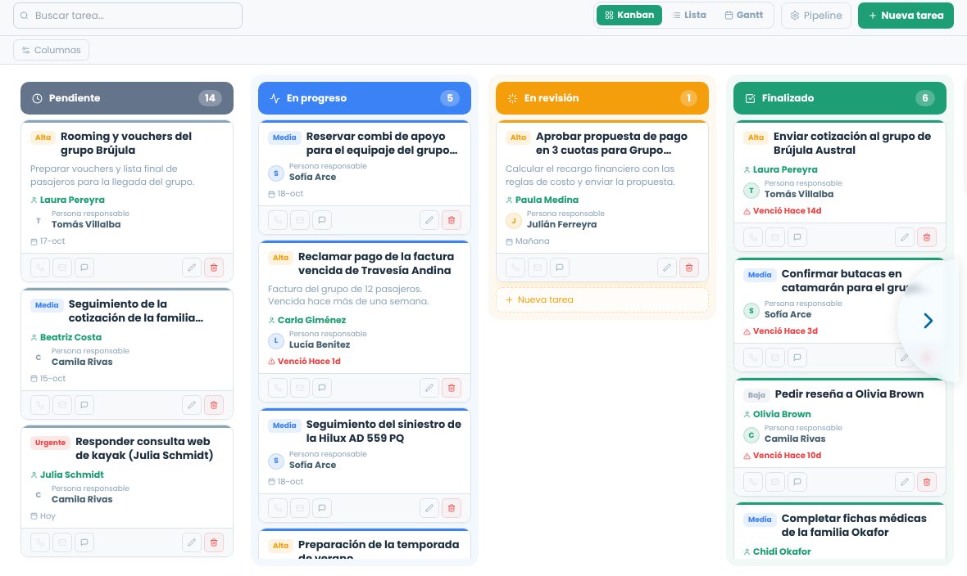The height and width of the screenshot is (576, 967).
Task: Edit the Seguimiento del siniestro Hilux task
Action: click(429, 507)
